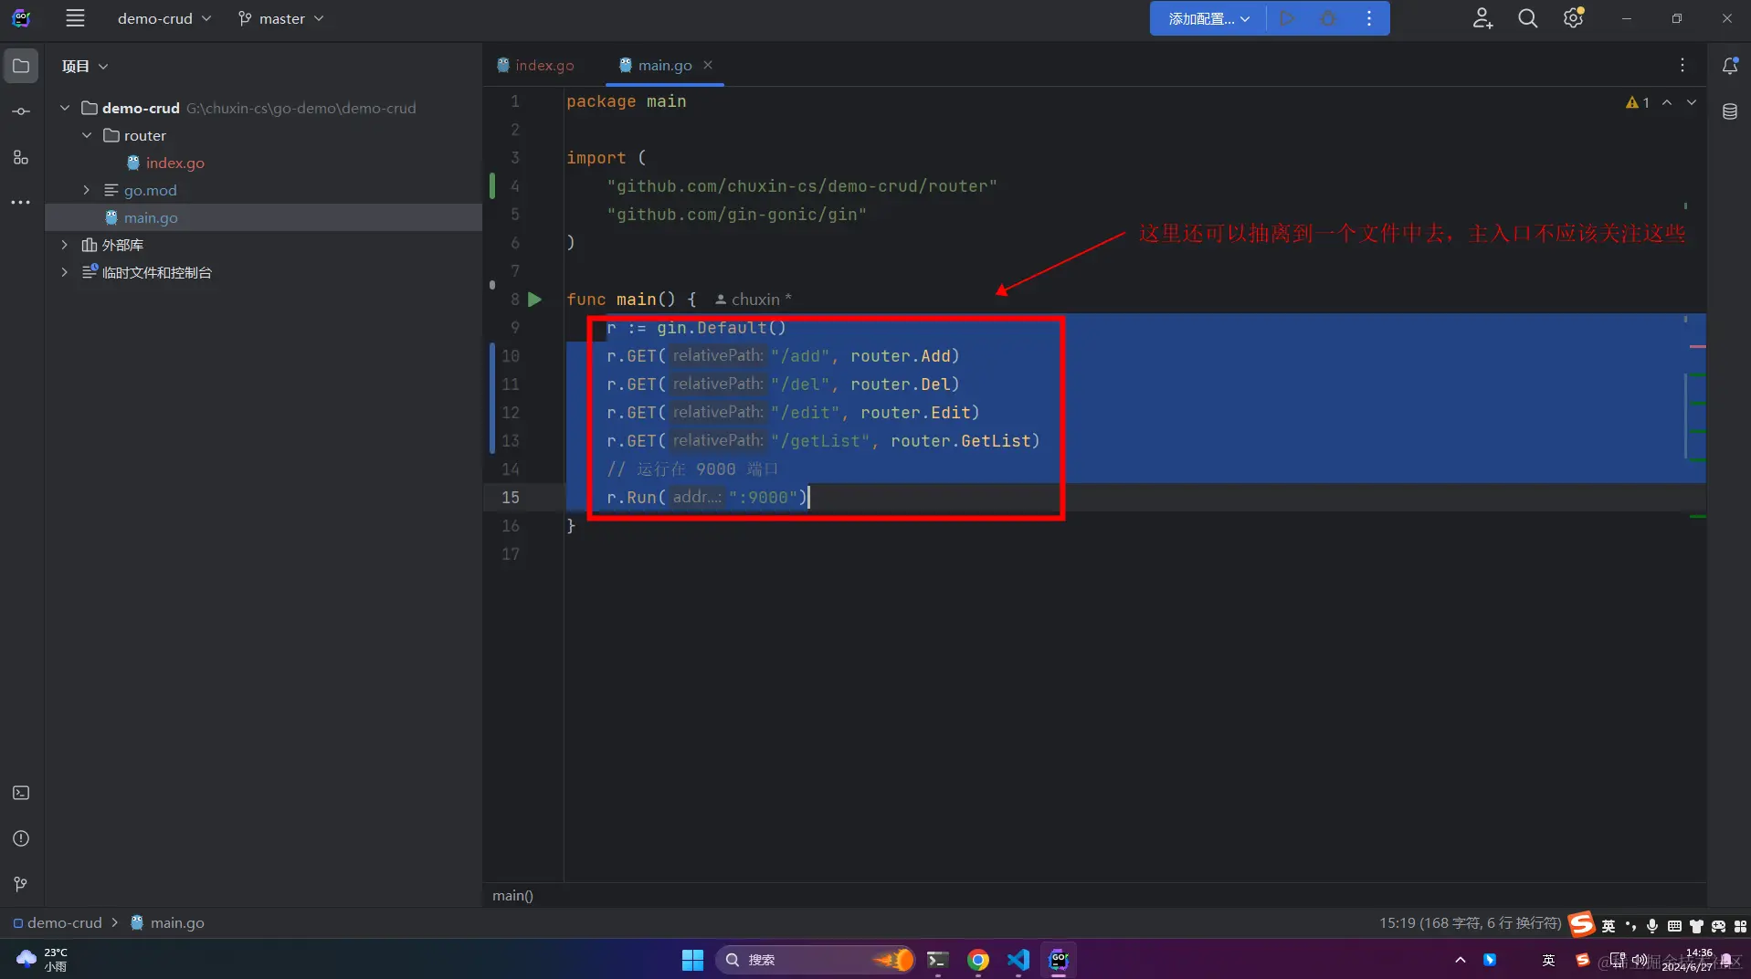
Task: Open more run actions menu
Action: coord(1368,18)
